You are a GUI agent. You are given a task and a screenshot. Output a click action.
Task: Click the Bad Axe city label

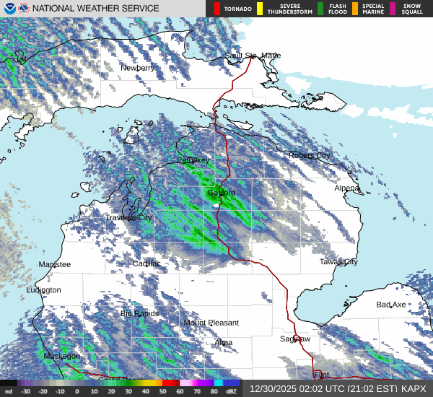click(x=390, y=305)
